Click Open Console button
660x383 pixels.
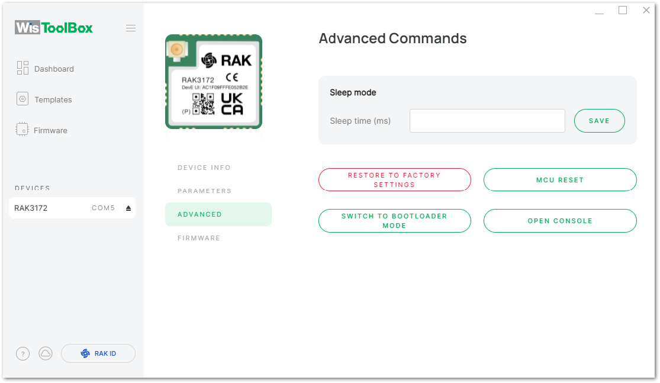tap(560, 221)
